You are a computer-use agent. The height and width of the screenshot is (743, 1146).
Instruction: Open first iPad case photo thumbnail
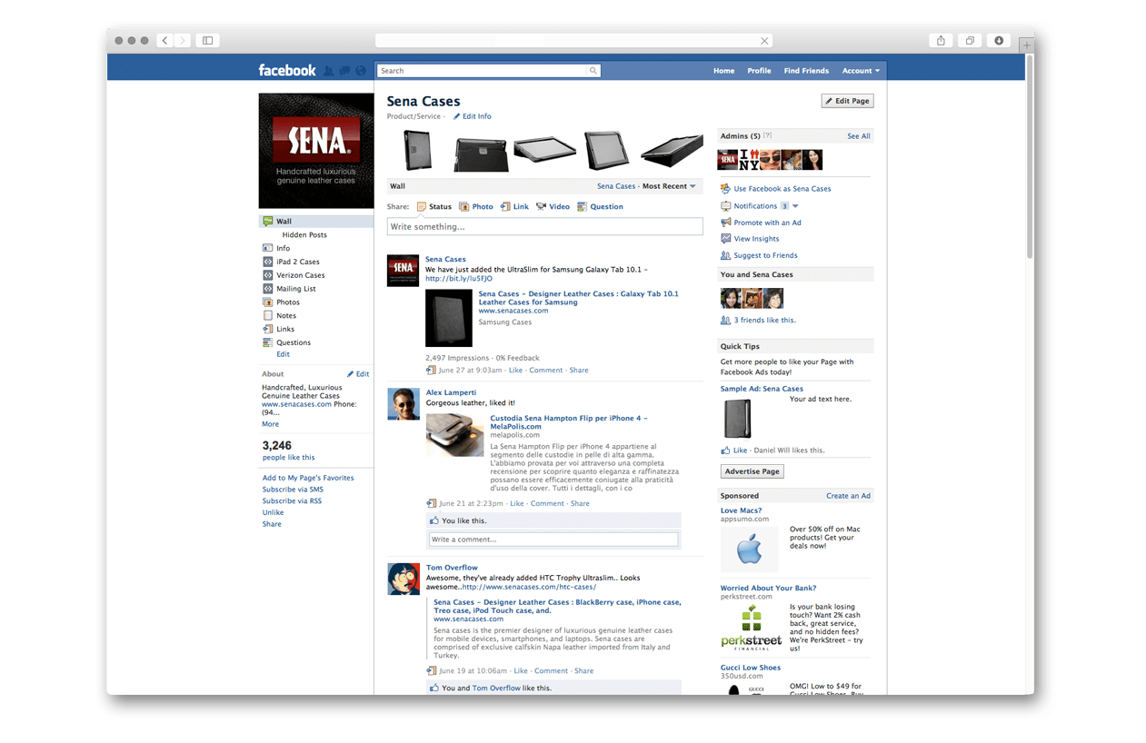pos(417,150)
